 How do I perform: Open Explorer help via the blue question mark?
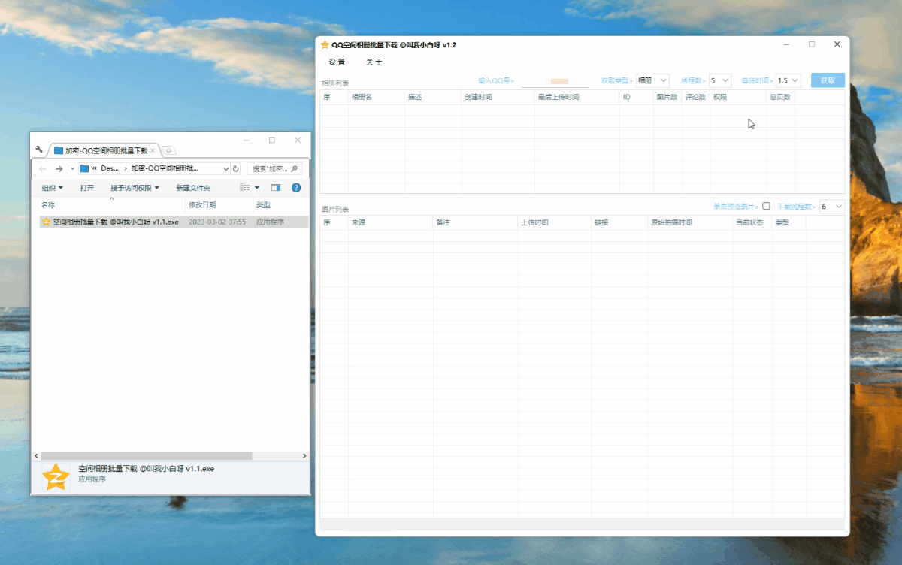tap(296, 188)
